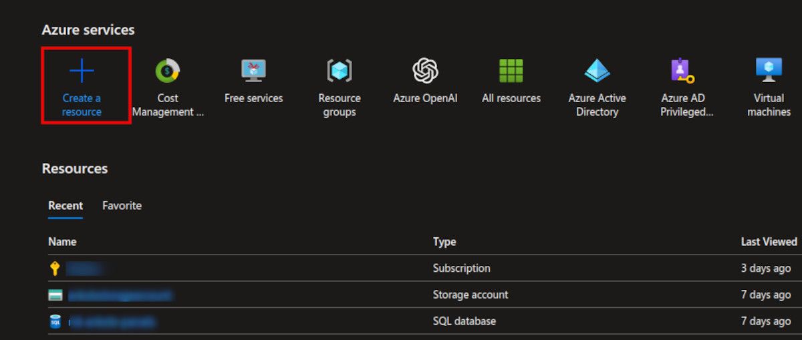Click the storage account row icon
The image size is (802, 340).
click(x=55, y=295)
